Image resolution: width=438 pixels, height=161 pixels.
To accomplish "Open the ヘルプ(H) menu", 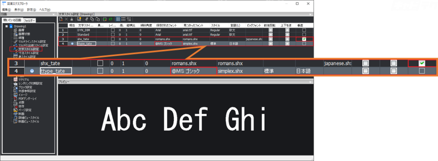I will pyautogui.click(x=44, y=9).
